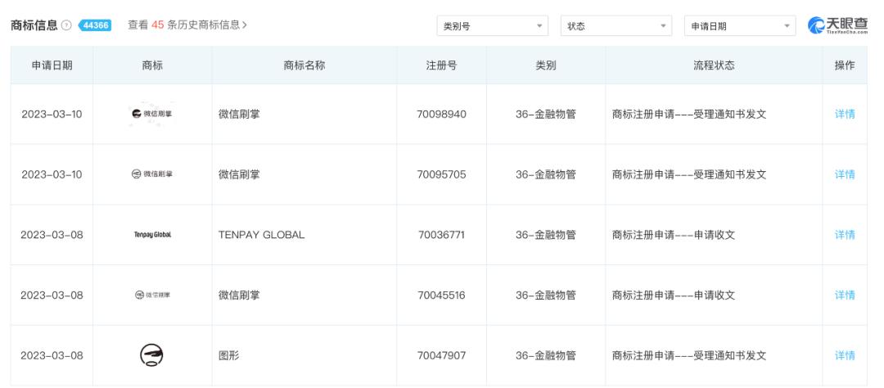Open 详情 for registration 70095705
The image size is (884, 388).
tap(845, 174)
